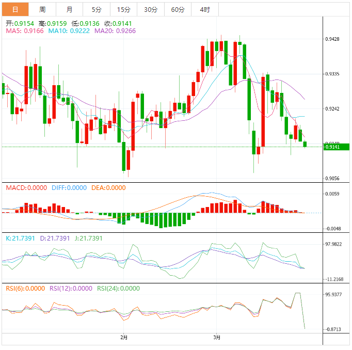352x350 pixels.
Task: Click the 97.9822 KDJ axis value
Action: tap(333, 244)
